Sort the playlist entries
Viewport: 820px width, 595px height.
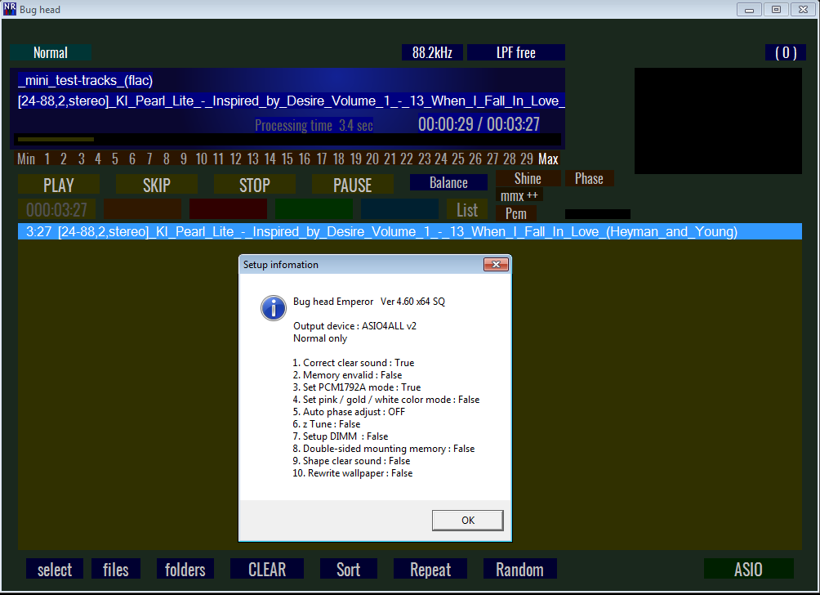tap(348, 569)
